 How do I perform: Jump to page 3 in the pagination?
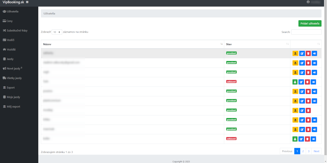[308, 151]
